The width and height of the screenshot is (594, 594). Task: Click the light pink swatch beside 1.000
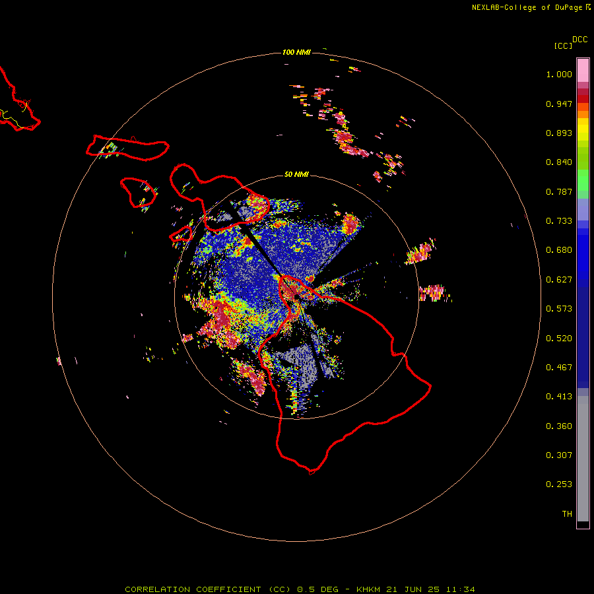pos(583,71)
